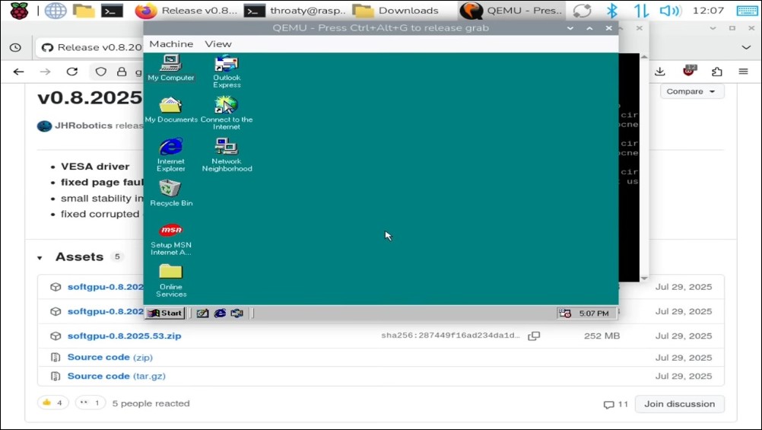Click the update sync tray icon
The image size is (762, 430).
[x=582, y=10]
